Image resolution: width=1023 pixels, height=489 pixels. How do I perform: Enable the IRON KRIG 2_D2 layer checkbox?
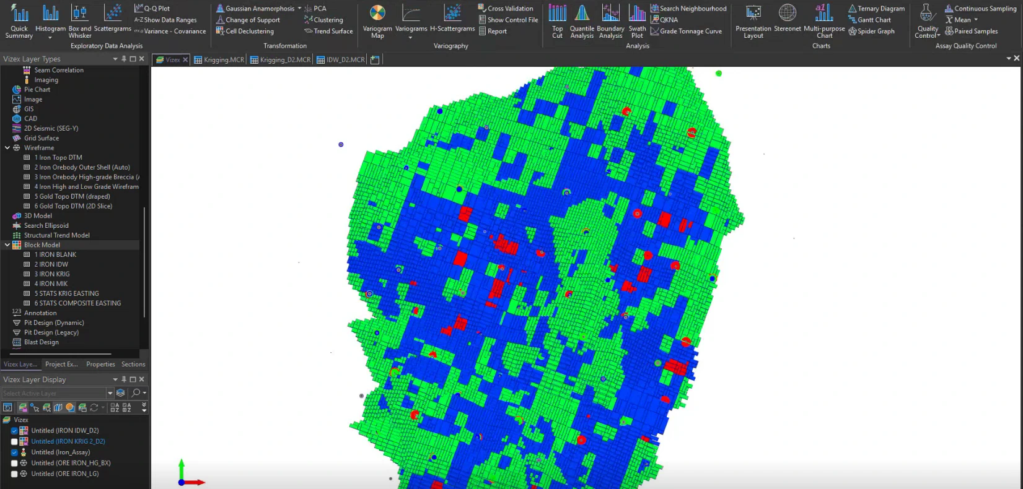(14, 442)
